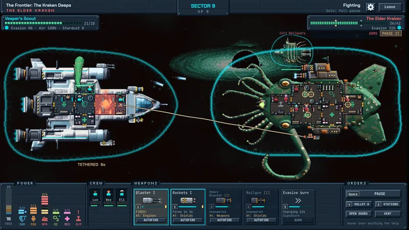Click the Blaster I gun icon

click(x=151, y=200)
